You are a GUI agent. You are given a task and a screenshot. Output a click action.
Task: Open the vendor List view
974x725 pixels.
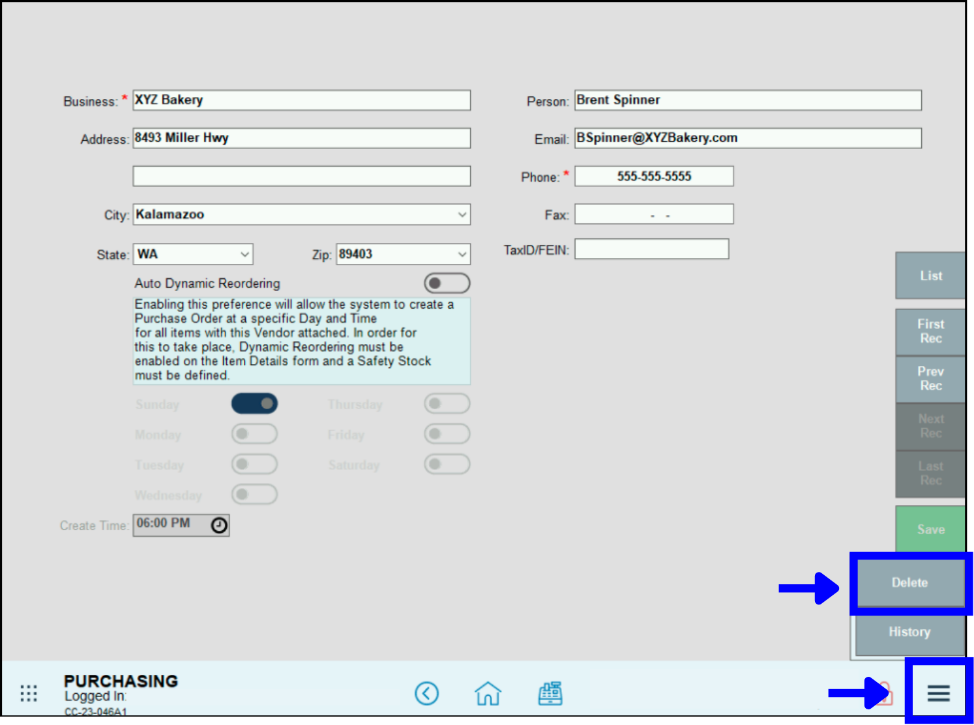click(x=930, y=276)
